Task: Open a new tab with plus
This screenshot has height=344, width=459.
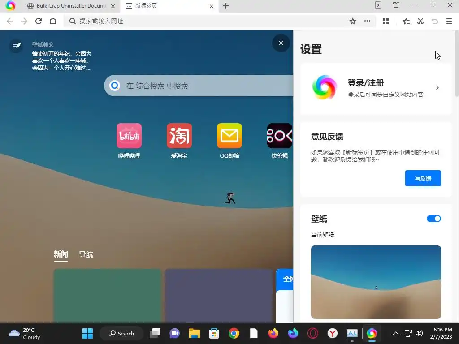Action: coord(226,6)
